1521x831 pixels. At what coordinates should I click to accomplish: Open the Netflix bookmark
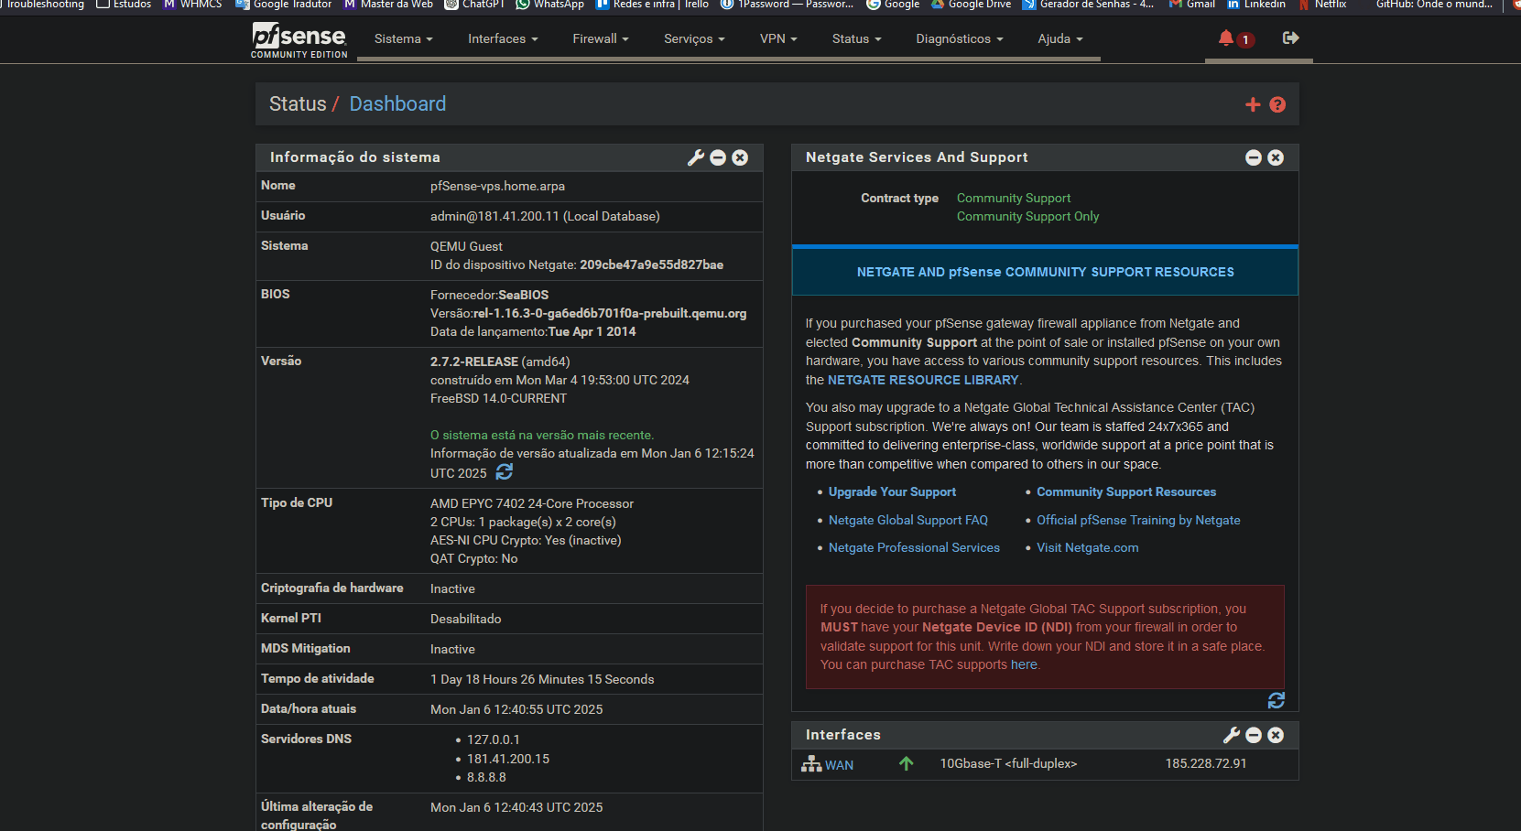[1322, 5]
